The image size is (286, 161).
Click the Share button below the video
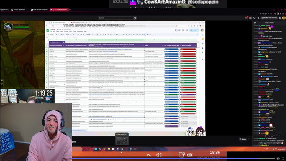243,139
